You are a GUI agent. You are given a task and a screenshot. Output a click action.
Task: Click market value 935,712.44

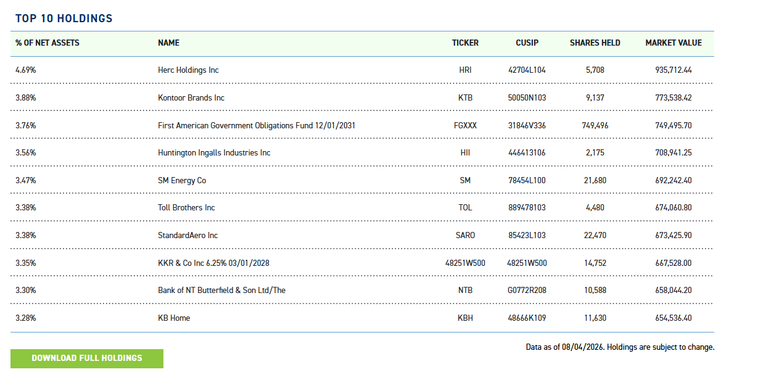(x=674, y=70)
